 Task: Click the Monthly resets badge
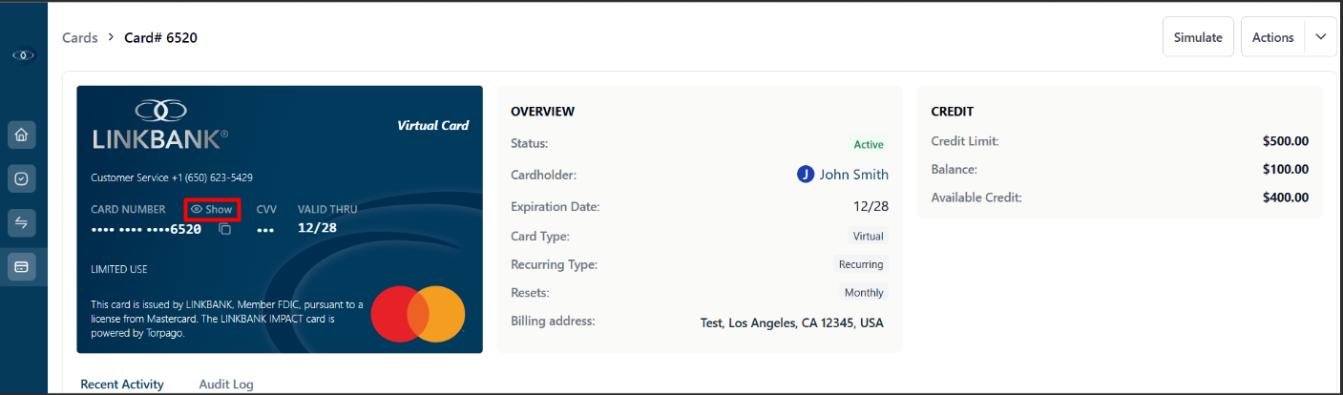click(864, 293)
